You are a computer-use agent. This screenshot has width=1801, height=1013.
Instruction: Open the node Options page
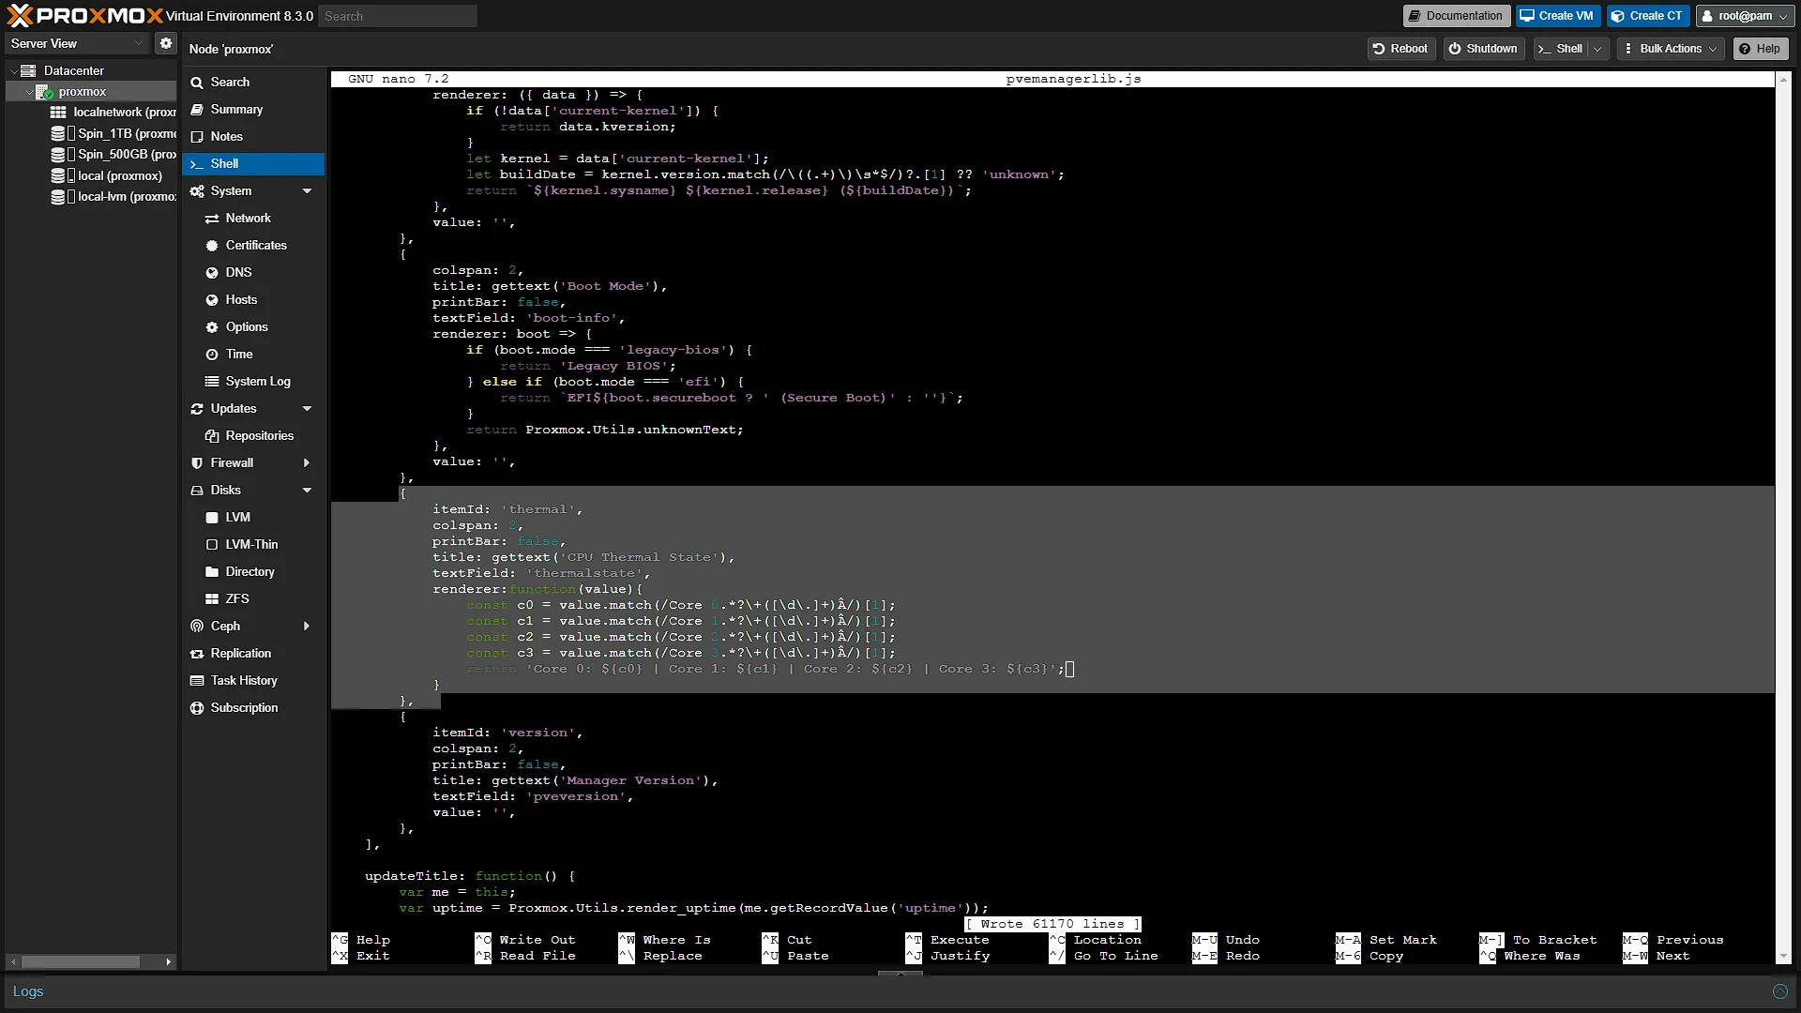(253, 327)
